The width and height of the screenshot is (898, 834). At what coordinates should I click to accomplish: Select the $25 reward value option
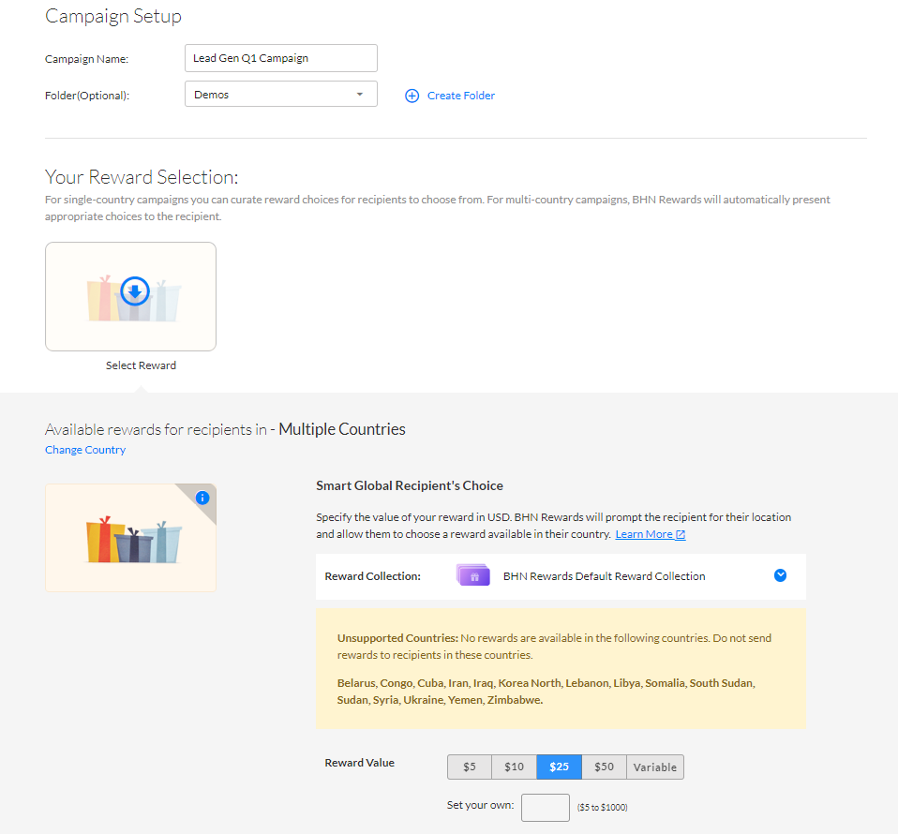559,767
